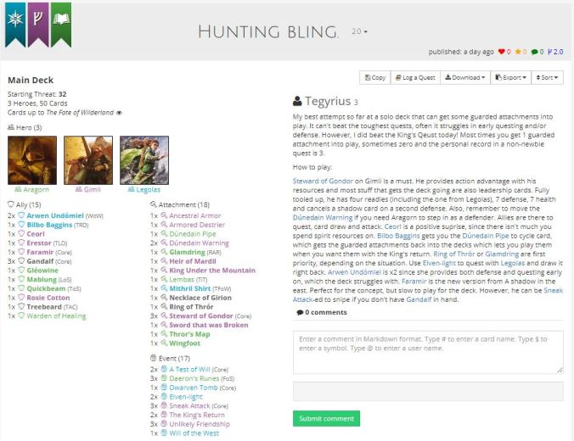Click the Log a Quest button
Viewport: 574px width, 441px height.
click(x=415, y=77)
